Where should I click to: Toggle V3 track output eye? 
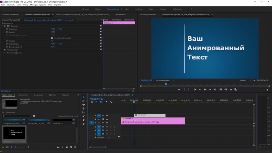107,116
